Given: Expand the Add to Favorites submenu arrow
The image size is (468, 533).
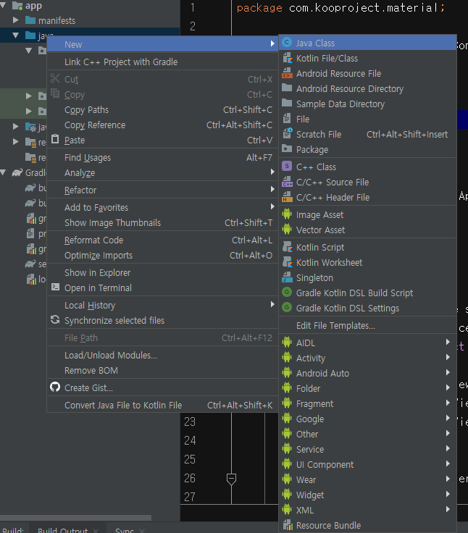Looking at the screenshot, I should coord(272,207).
